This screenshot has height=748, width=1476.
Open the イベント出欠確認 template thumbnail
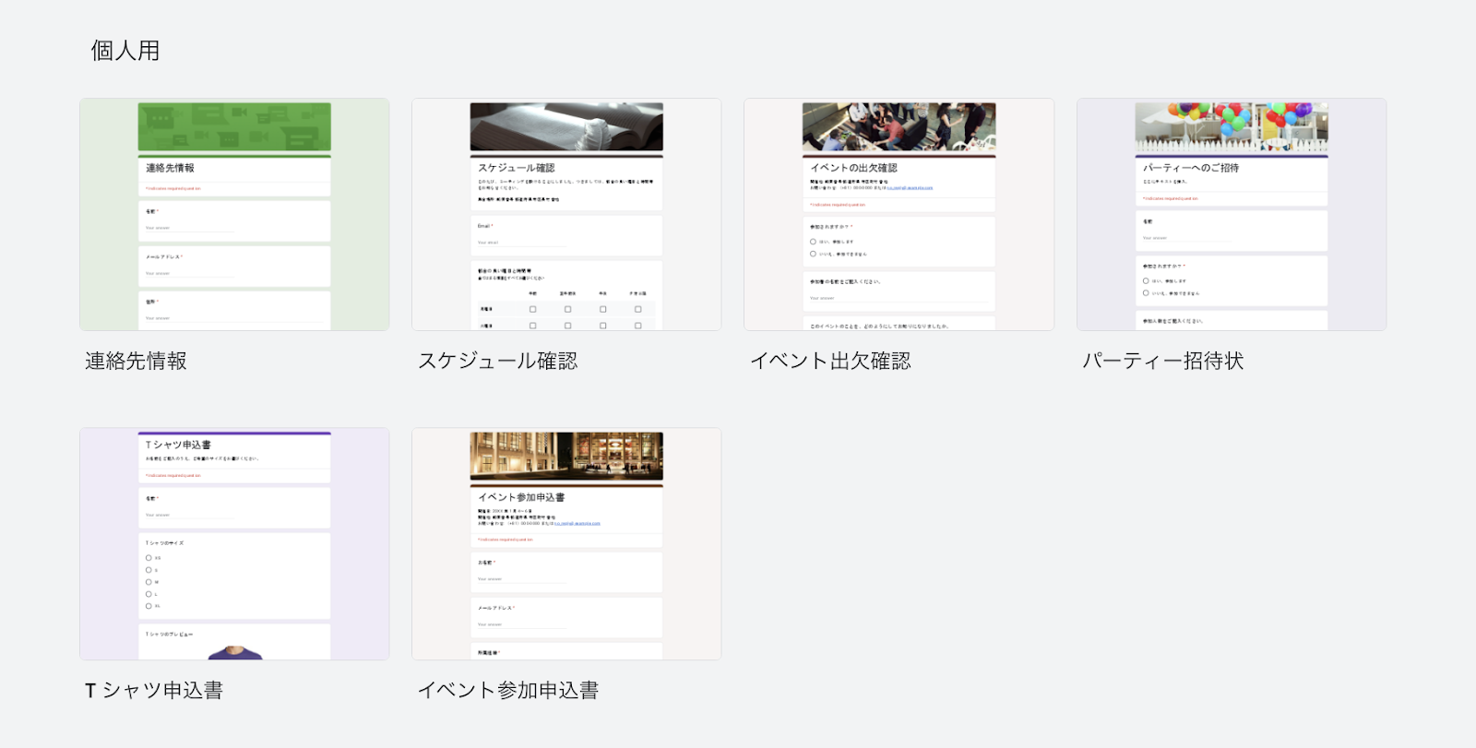(x=899, y=214)
